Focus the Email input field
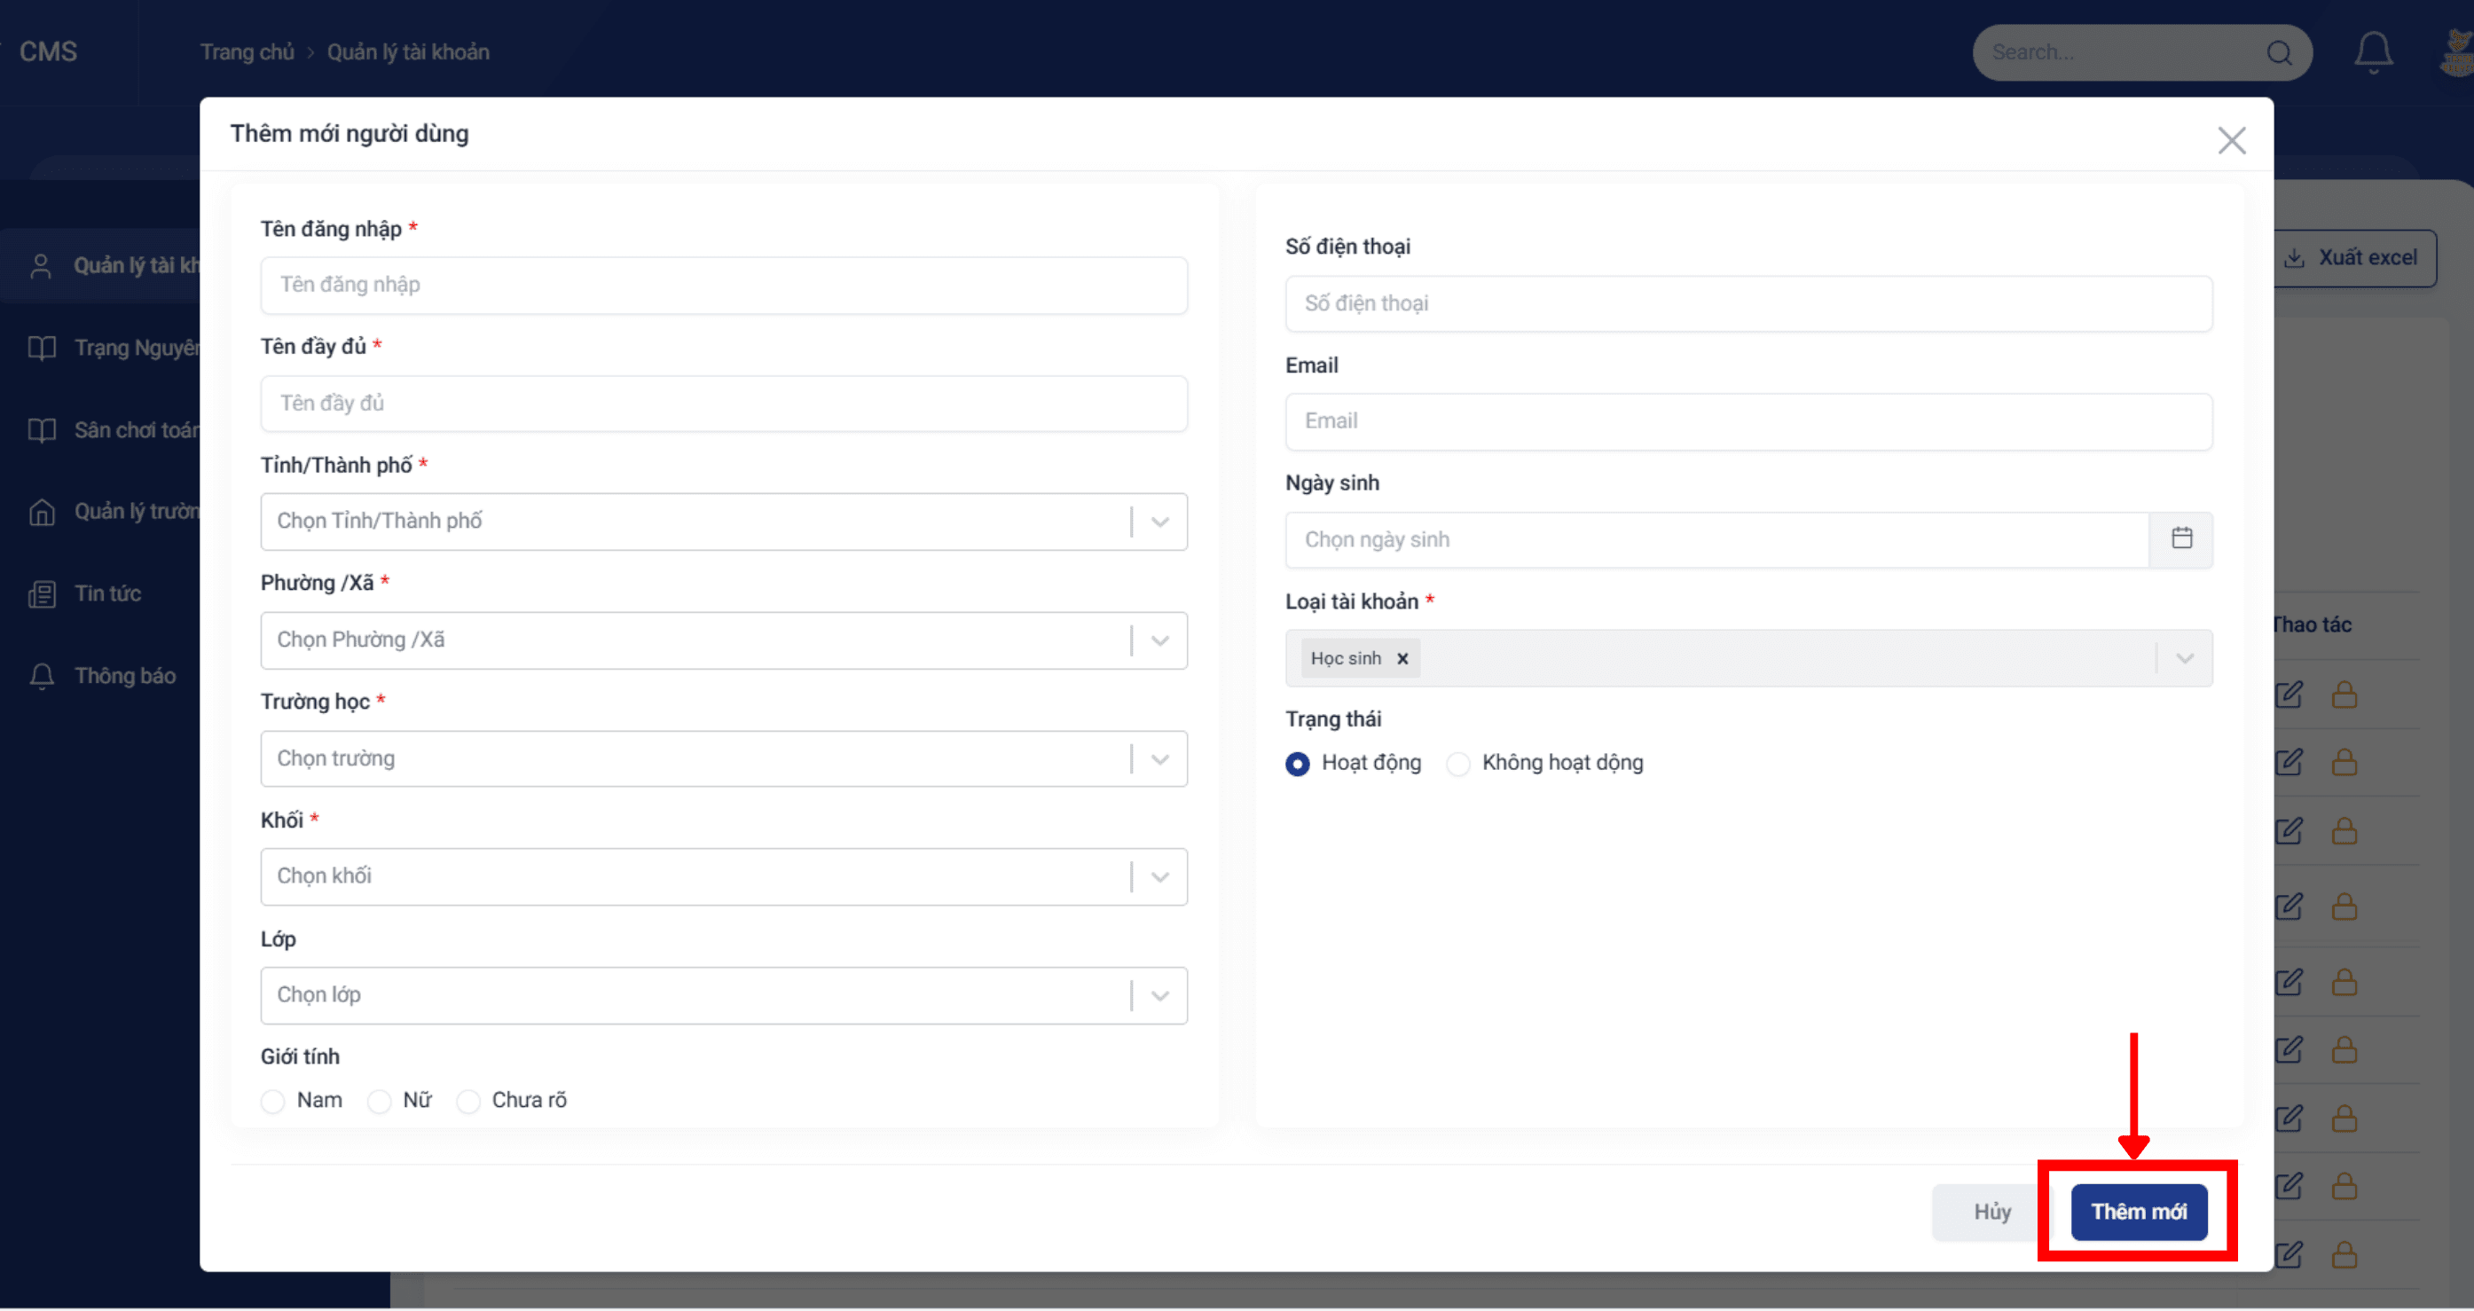The image size is (2474, 1311). tap(1749, 421)
